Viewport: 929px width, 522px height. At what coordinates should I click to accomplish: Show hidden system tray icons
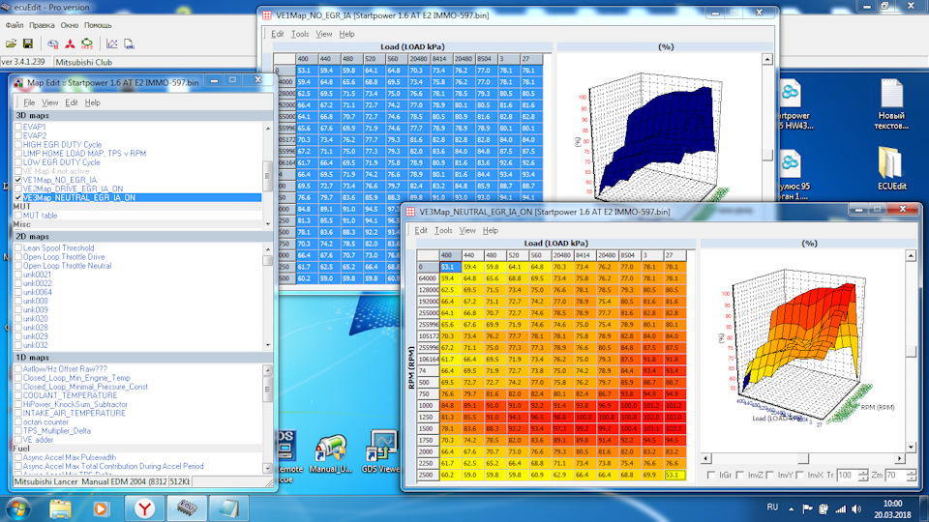click(791, 507)
